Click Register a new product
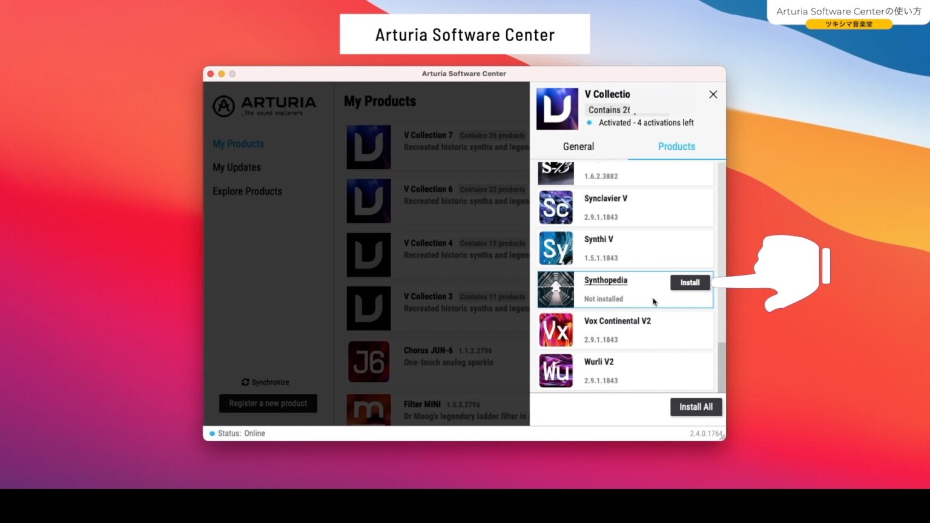Screen dimensions: 930x523 pos(268,403)
